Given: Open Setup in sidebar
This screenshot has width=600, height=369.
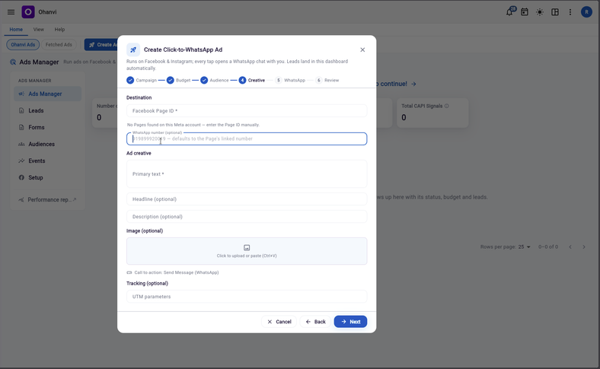Looking at the screenshot, I should pos(47,178).
